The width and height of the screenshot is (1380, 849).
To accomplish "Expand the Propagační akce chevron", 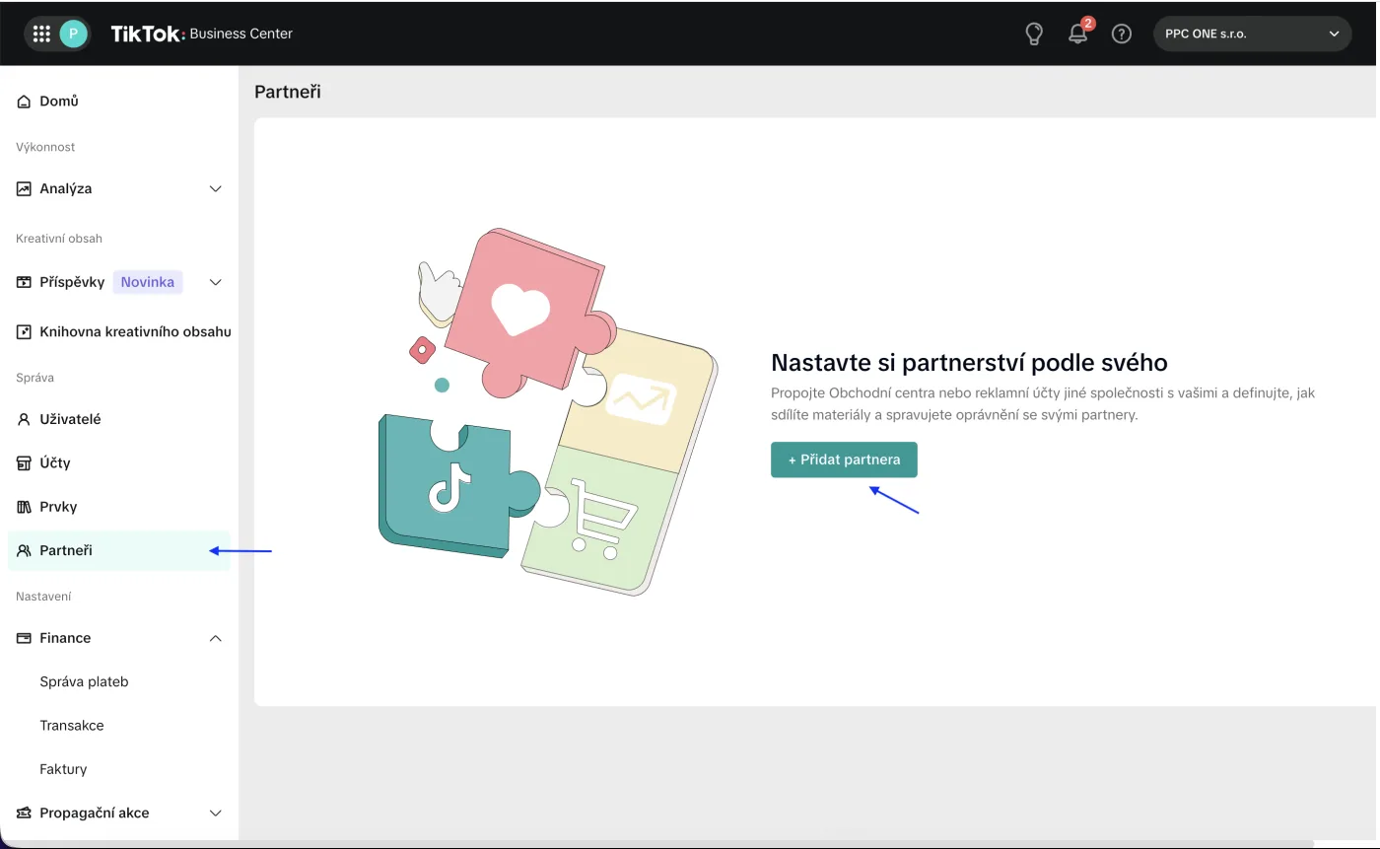I will pyautogui.click(x=216, y=814).
